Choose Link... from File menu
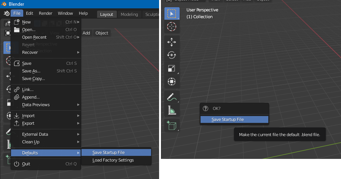Screen dimensions: 341x179 46,89
